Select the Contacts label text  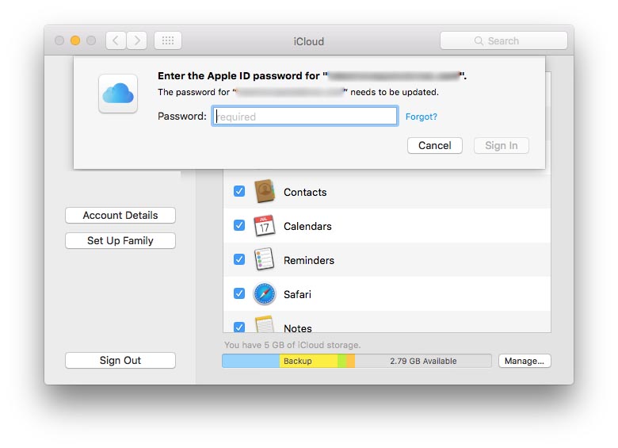click(x=305, y=192)
